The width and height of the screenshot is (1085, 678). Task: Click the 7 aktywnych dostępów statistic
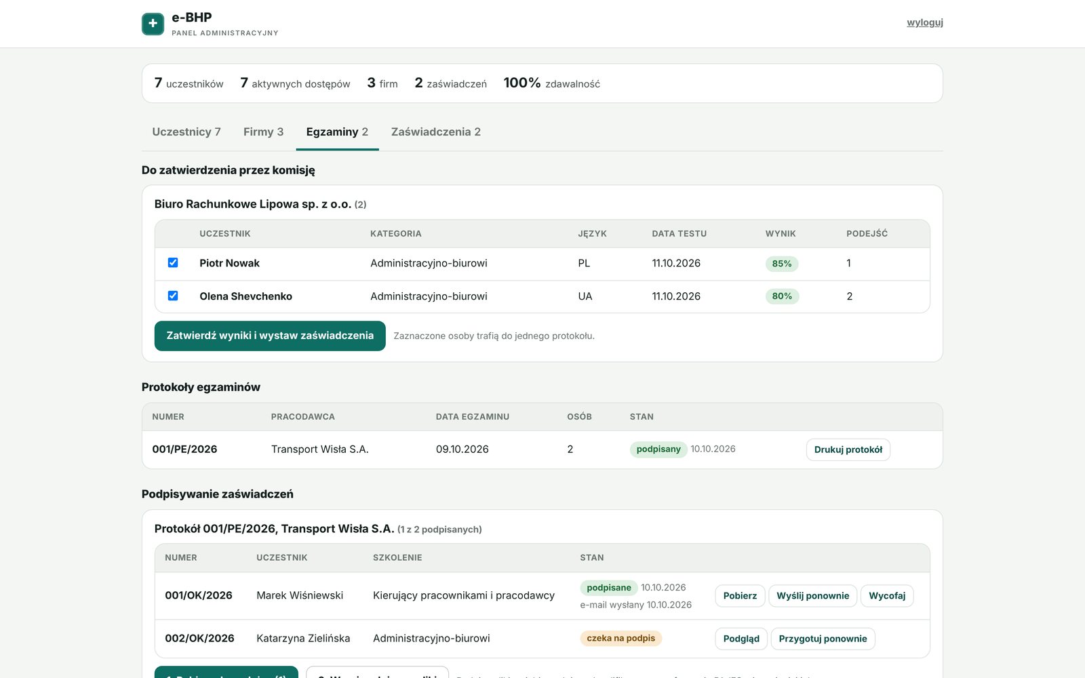click(295, 83)
